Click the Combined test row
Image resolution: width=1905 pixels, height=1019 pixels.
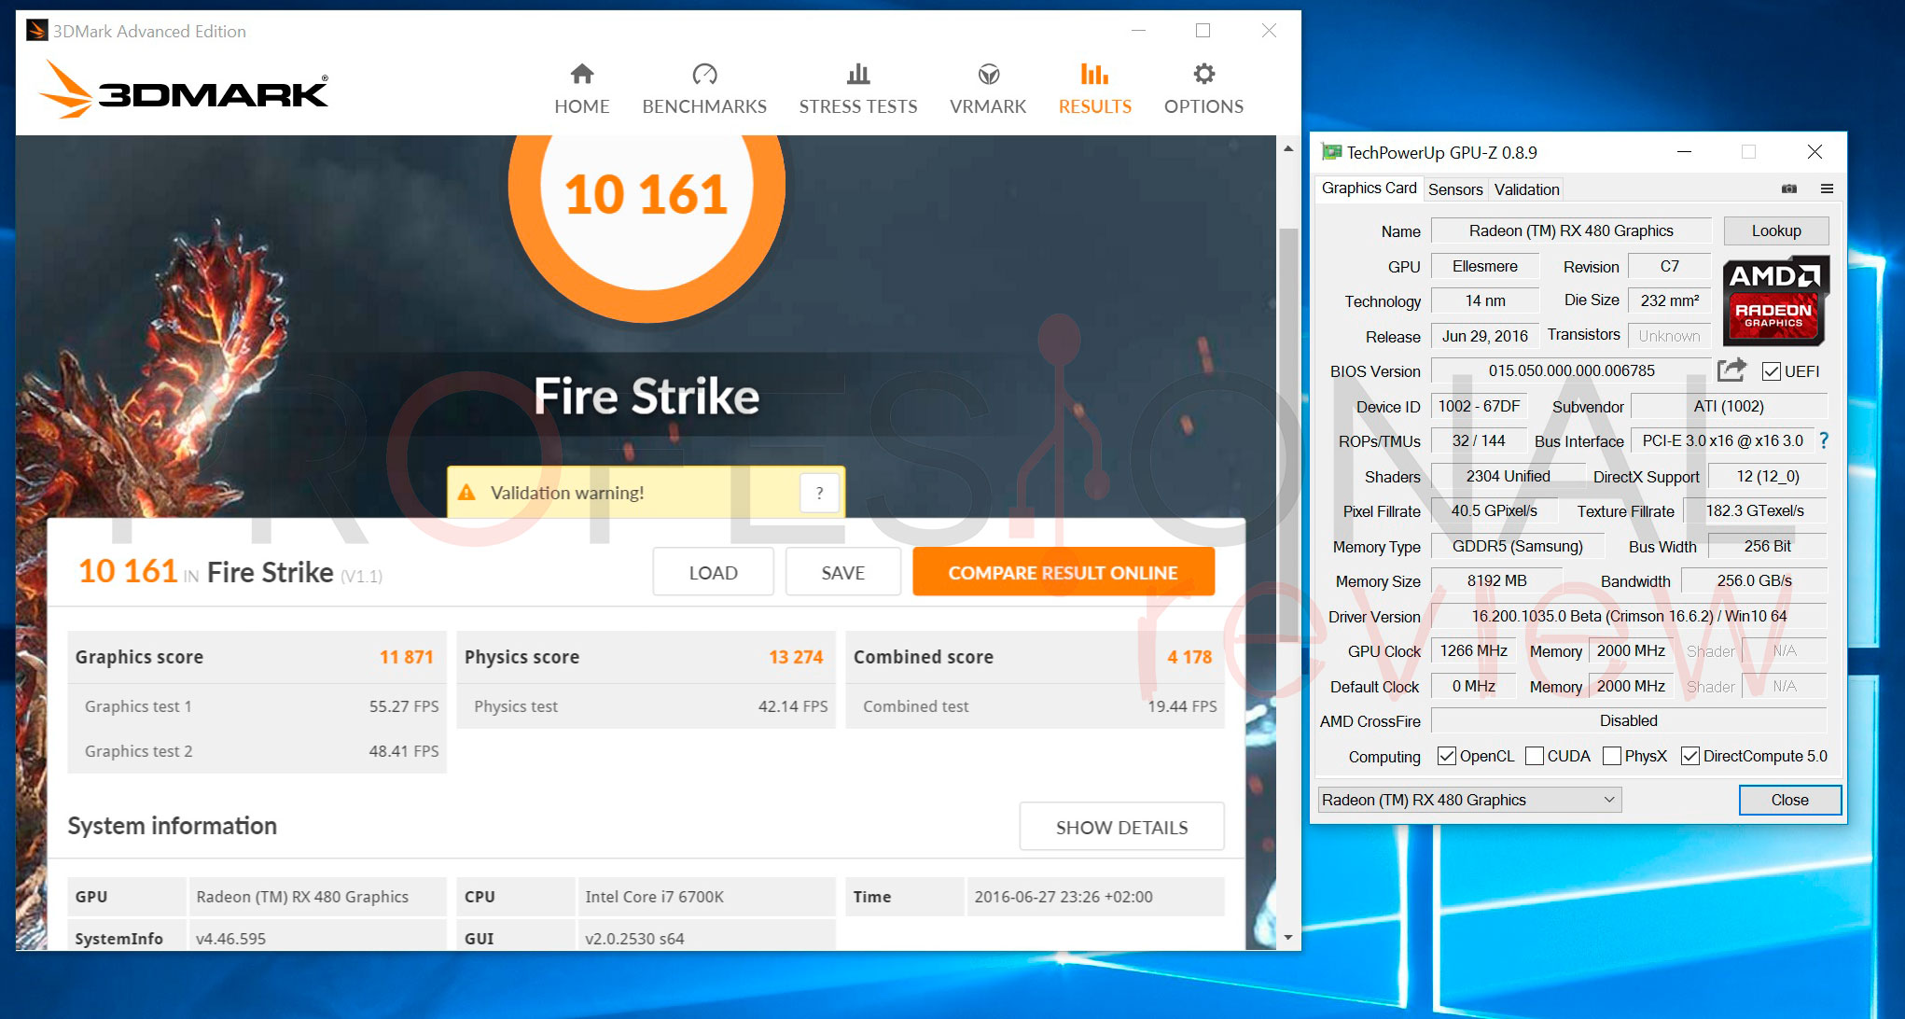coord(1036,706)
